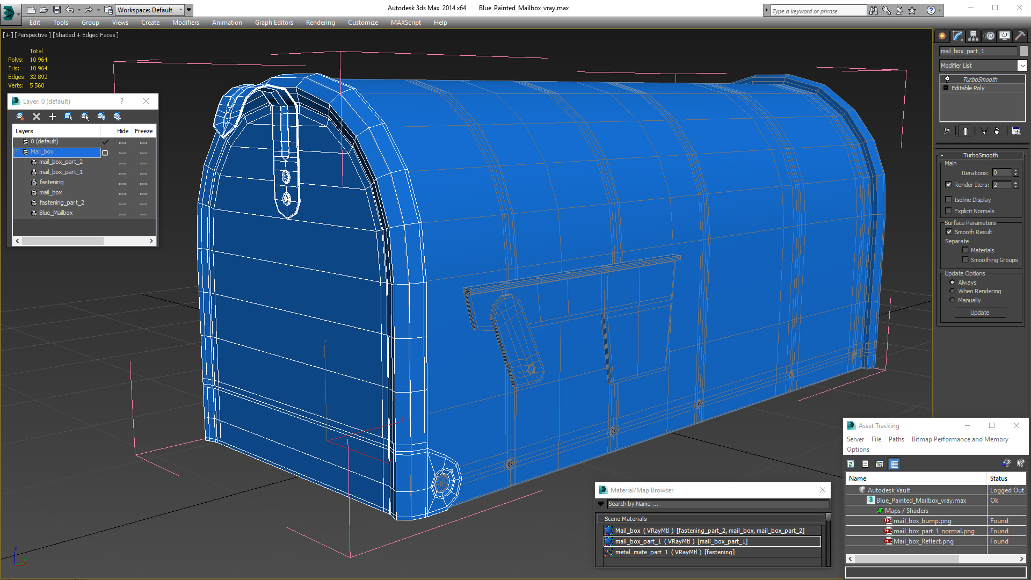Image resolution: width=1031 pixels, height=580 pixels.
Task: Click the Shaded + Edged Faces viewport label
Action: click(85, 35)
